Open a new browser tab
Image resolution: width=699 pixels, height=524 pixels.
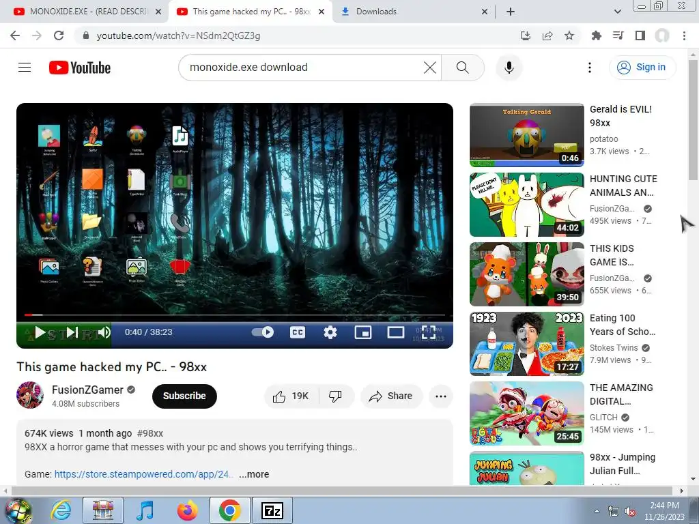pyautogui.click(x=511, y=12)
